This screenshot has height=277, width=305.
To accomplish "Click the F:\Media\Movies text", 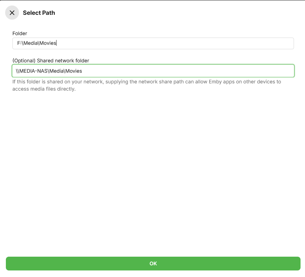I will (x=37, y=43).
